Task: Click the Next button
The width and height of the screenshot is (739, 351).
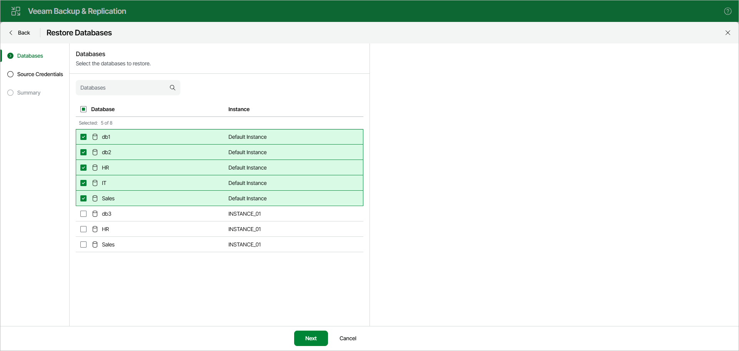Action: 311,338
